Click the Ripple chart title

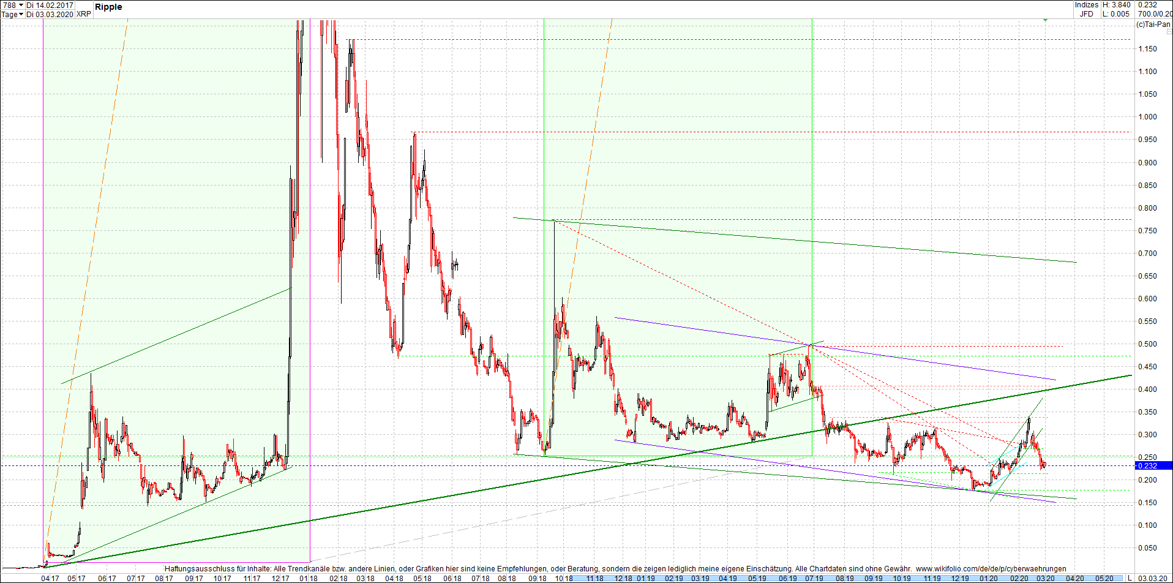point(108,7)
